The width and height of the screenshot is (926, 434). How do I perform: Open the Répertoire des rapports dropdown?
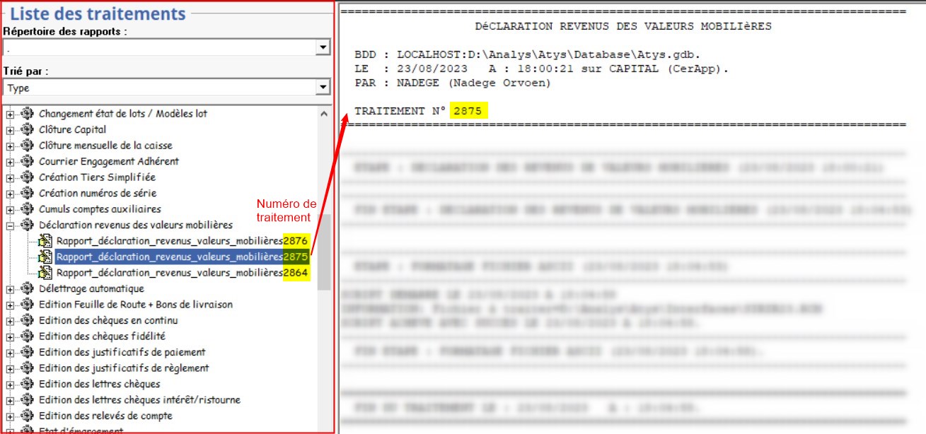point(323,47)
